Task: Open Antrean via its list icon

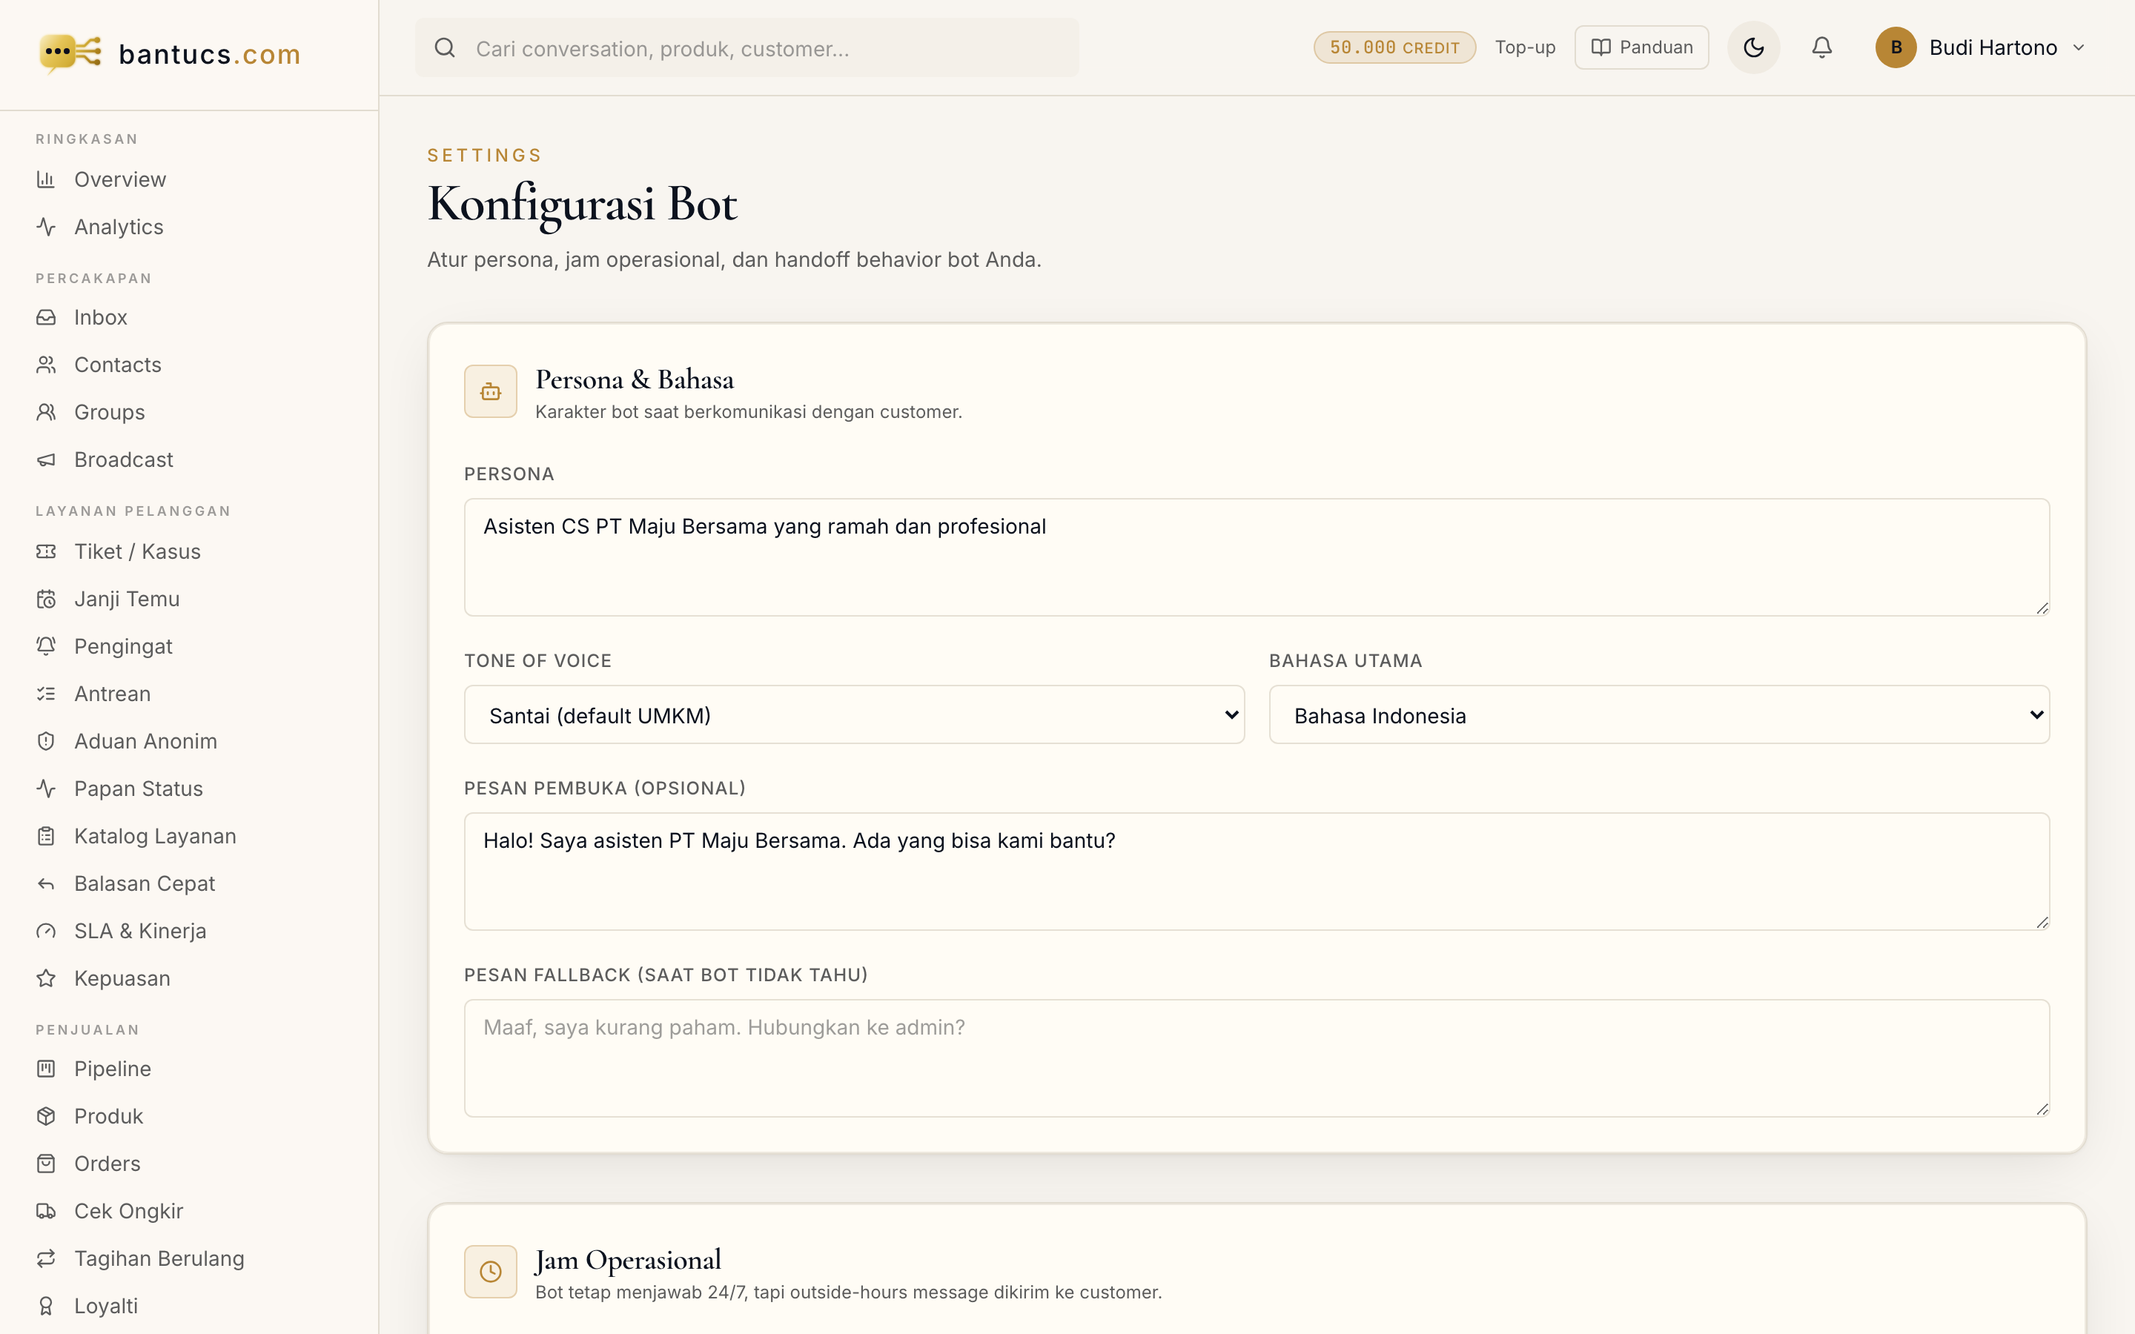Action: (x=46, y=694)
